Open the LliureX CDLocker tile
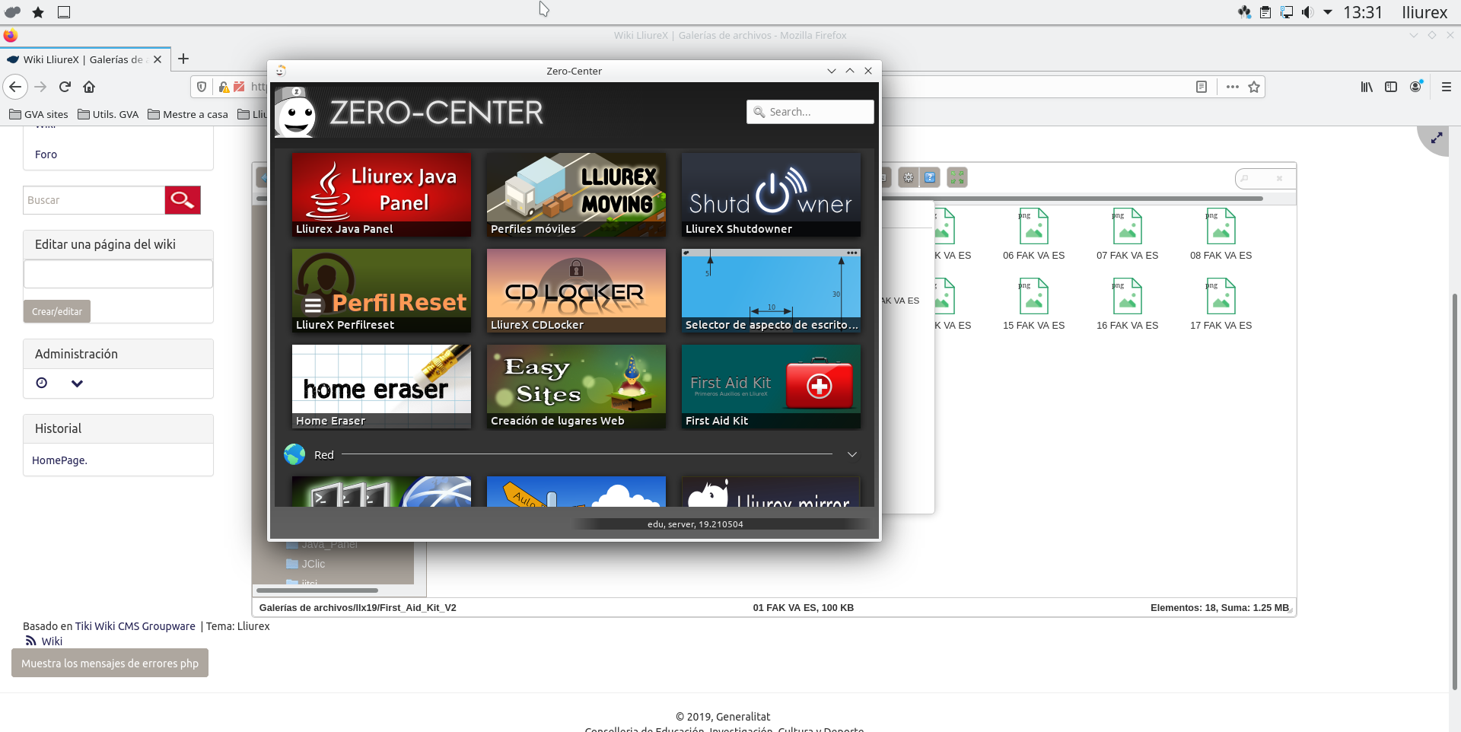 (576, 291)
